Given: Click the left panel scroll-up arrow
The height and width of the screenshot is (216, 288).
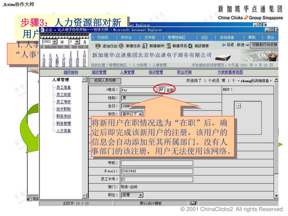Looking at the screenshot, I should coord(84,79).
